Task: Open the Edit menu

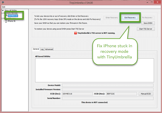Action: [x=4, y=7]
